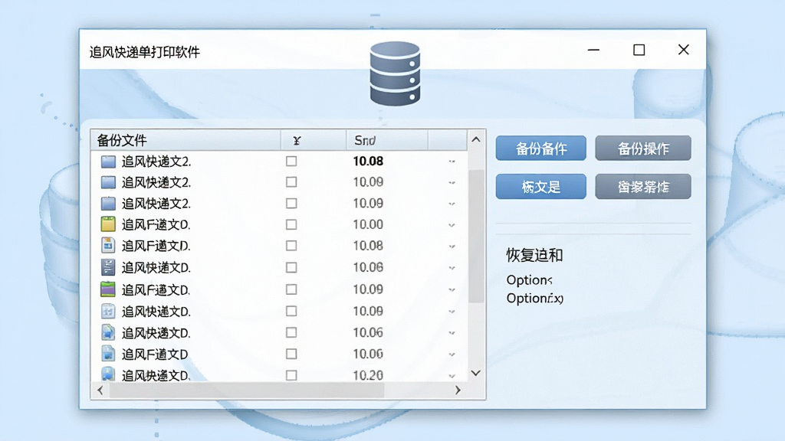Expand the chevron in the bold 10.08 row
Image resolution: width=785 pixels, height=441 pixels.
[452, 162]
